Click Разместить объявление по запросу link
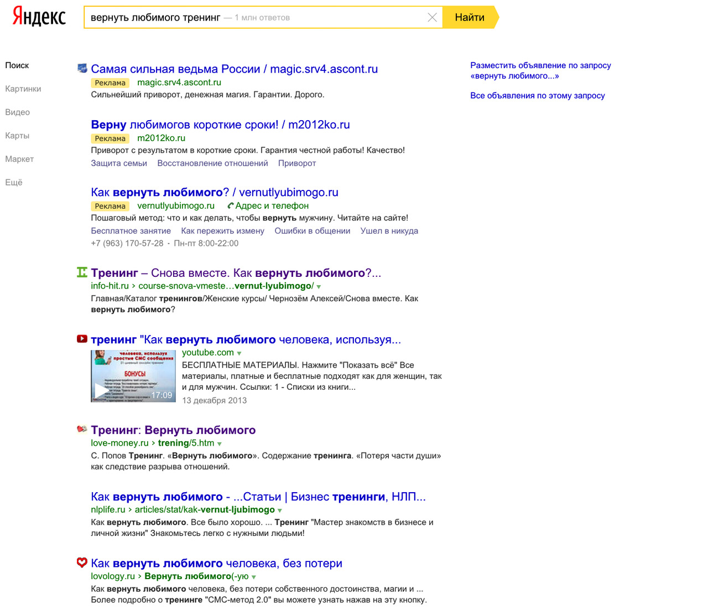Image resolution: width=708 pixels, height=614 pixels. 540,70
